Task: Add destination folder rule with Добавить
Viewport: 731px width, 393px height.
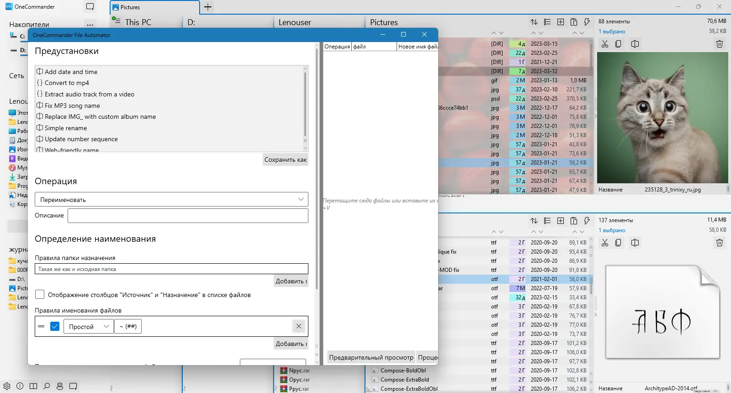Action: (291, 281)
